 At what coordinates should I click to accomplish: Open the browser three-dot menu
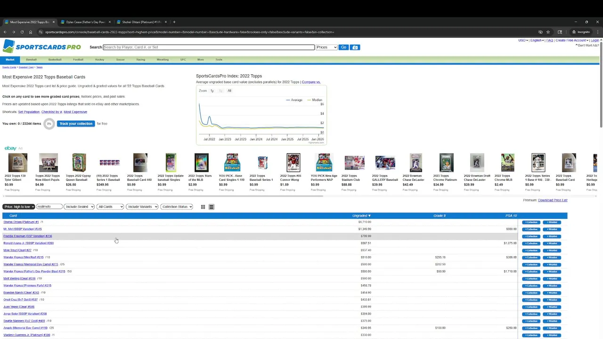pos(597,32)
